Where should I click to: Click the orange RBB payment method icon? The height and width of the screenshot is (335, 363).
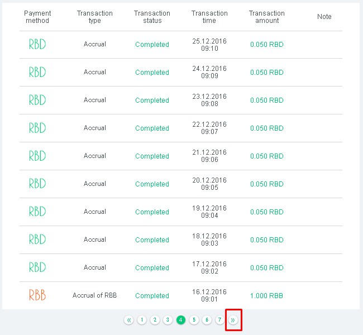tap(37, 295)
